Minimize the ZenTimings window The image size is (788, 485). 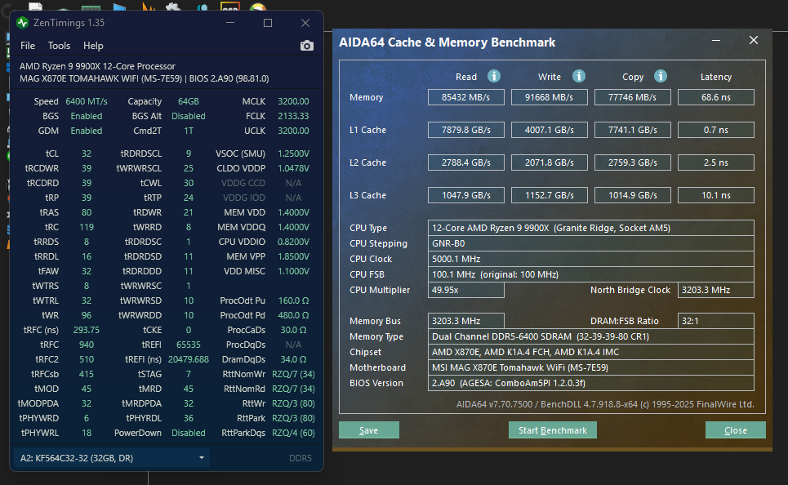coord(230,23)
